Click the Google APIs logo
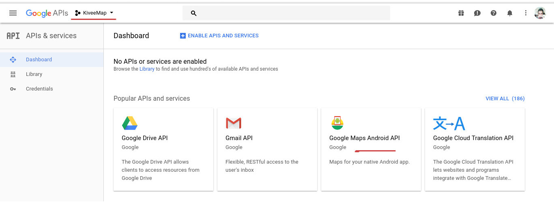Image resolution: width=554 pixels, height=203 pixels. pos(47,13)
